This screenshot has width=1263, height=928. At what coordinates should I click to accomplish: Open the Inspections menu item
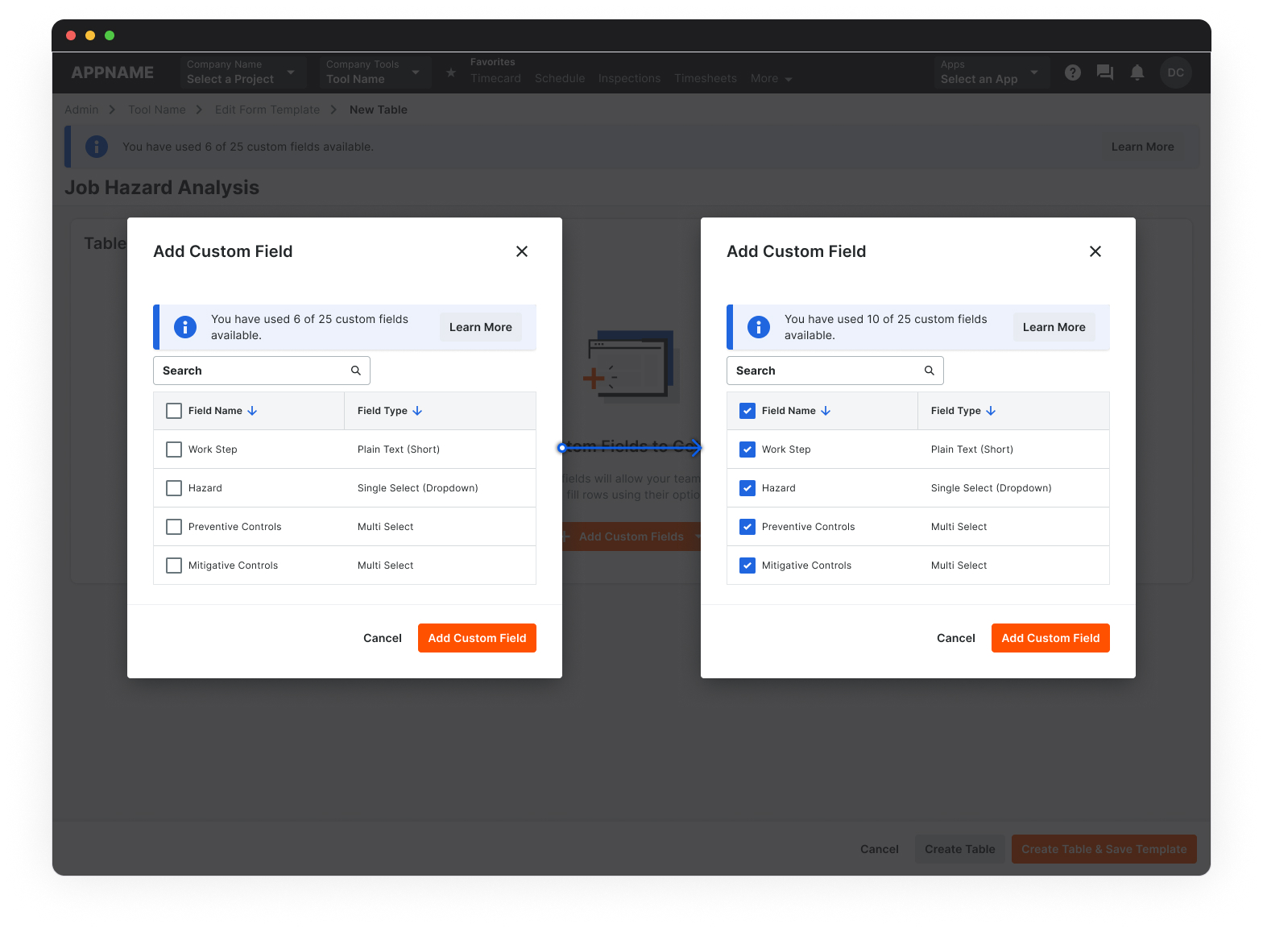(629, 78)
